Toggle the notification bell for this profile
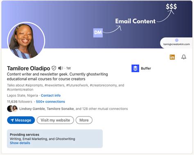 pos(184,57)
